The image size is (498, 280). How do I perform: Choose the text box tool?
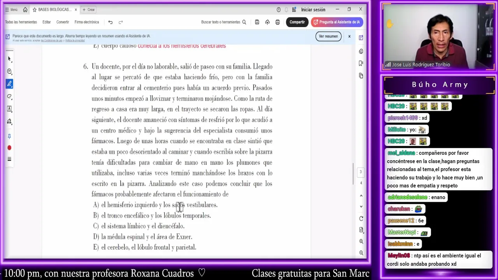(x=9, y=109)
